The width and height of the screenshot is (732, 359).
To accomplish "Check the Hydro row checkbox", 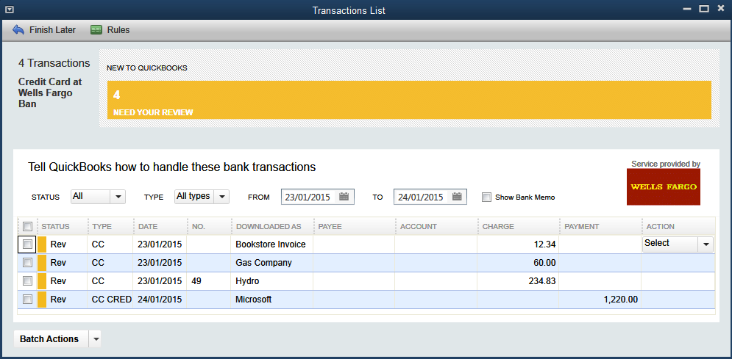I will tap(27, 280).
